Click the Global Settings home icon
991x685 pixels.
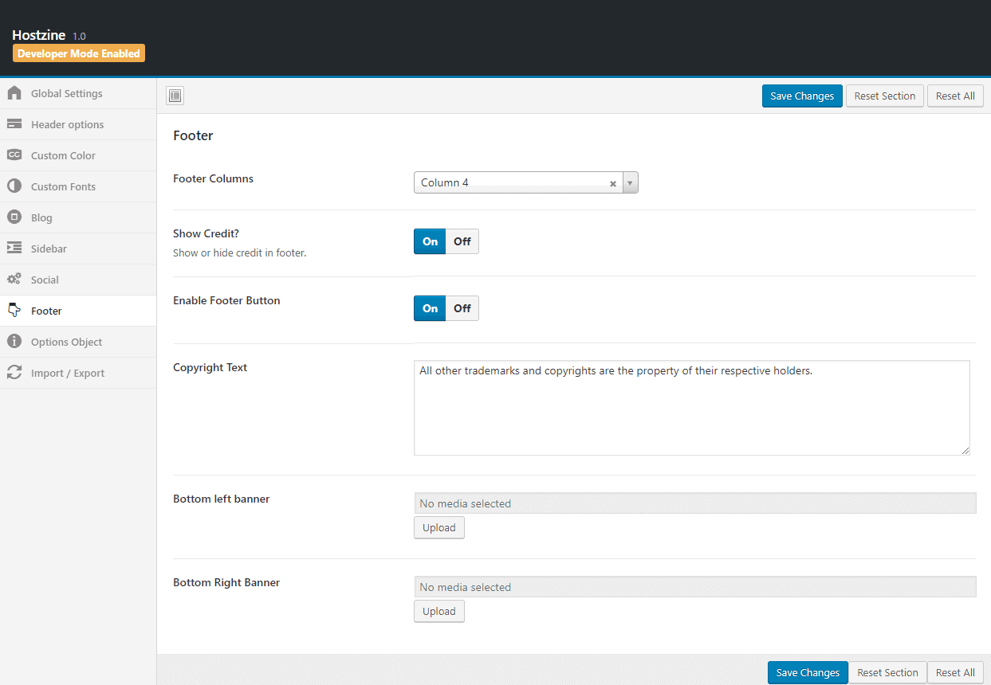pyautogui.click(x=14, y=93)
